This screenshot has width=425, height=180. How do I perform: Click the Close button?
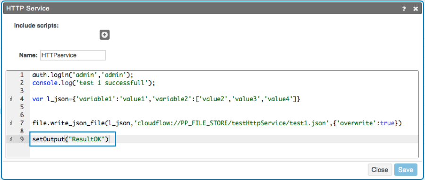(380, 170)
